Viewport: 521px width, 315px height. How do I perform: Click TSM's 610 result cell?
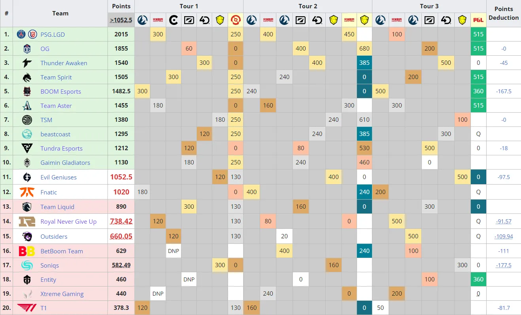[364, 120]
